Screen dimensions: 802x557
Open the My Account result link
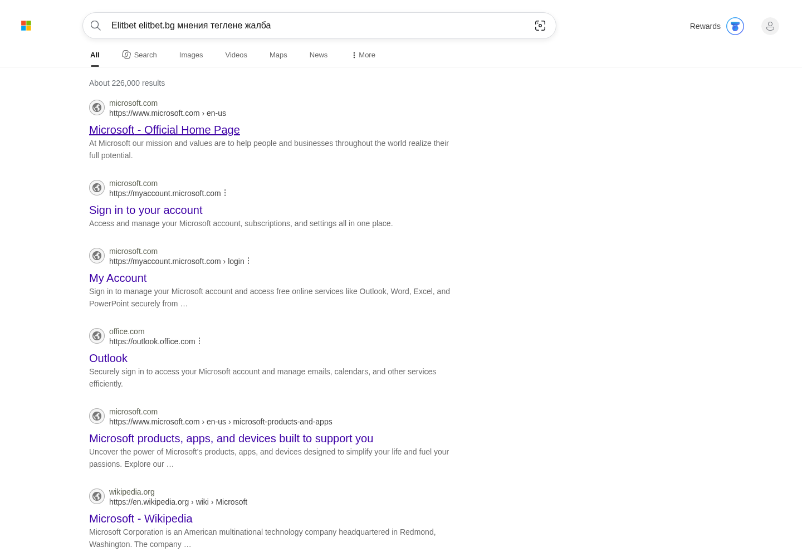[118, 278]
